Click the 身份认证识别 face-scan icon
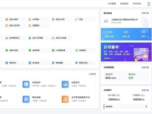 click(7, 25)
